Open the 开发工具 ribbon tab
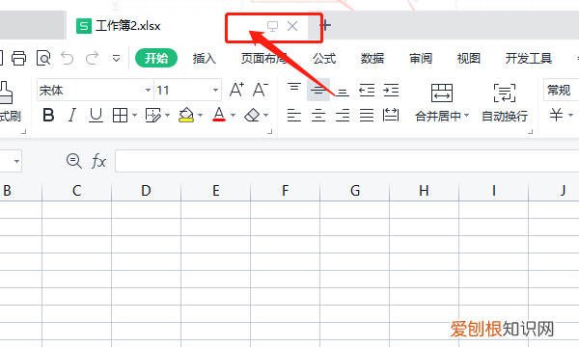This screenshot has width=579, height=347. pyautogui.click(x=529, y=58)
